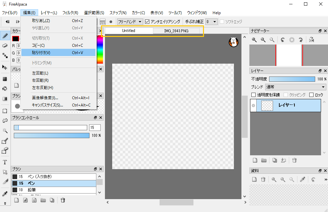Open the freehand mode dropdown
Screen dimensions: 328x212
point(130,22)
